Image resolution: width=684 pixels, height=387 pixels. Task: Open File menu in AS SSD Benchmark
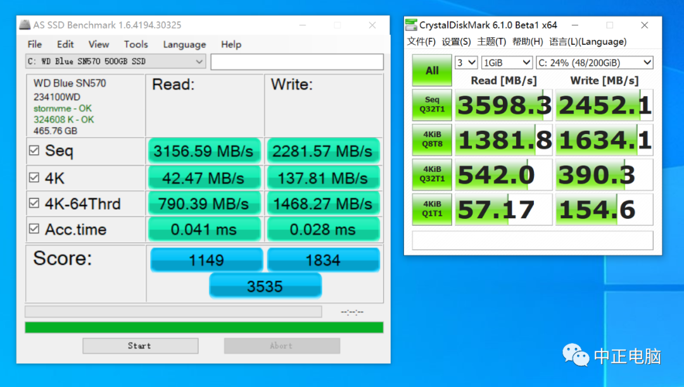click(34, 44)
